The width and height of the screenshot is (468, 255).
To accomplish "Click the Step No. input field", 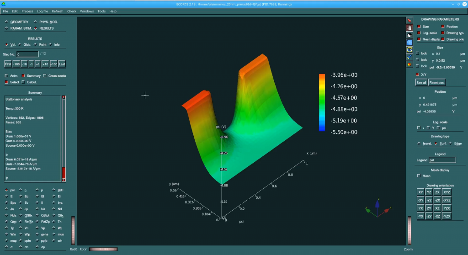I will click(27, 54).
